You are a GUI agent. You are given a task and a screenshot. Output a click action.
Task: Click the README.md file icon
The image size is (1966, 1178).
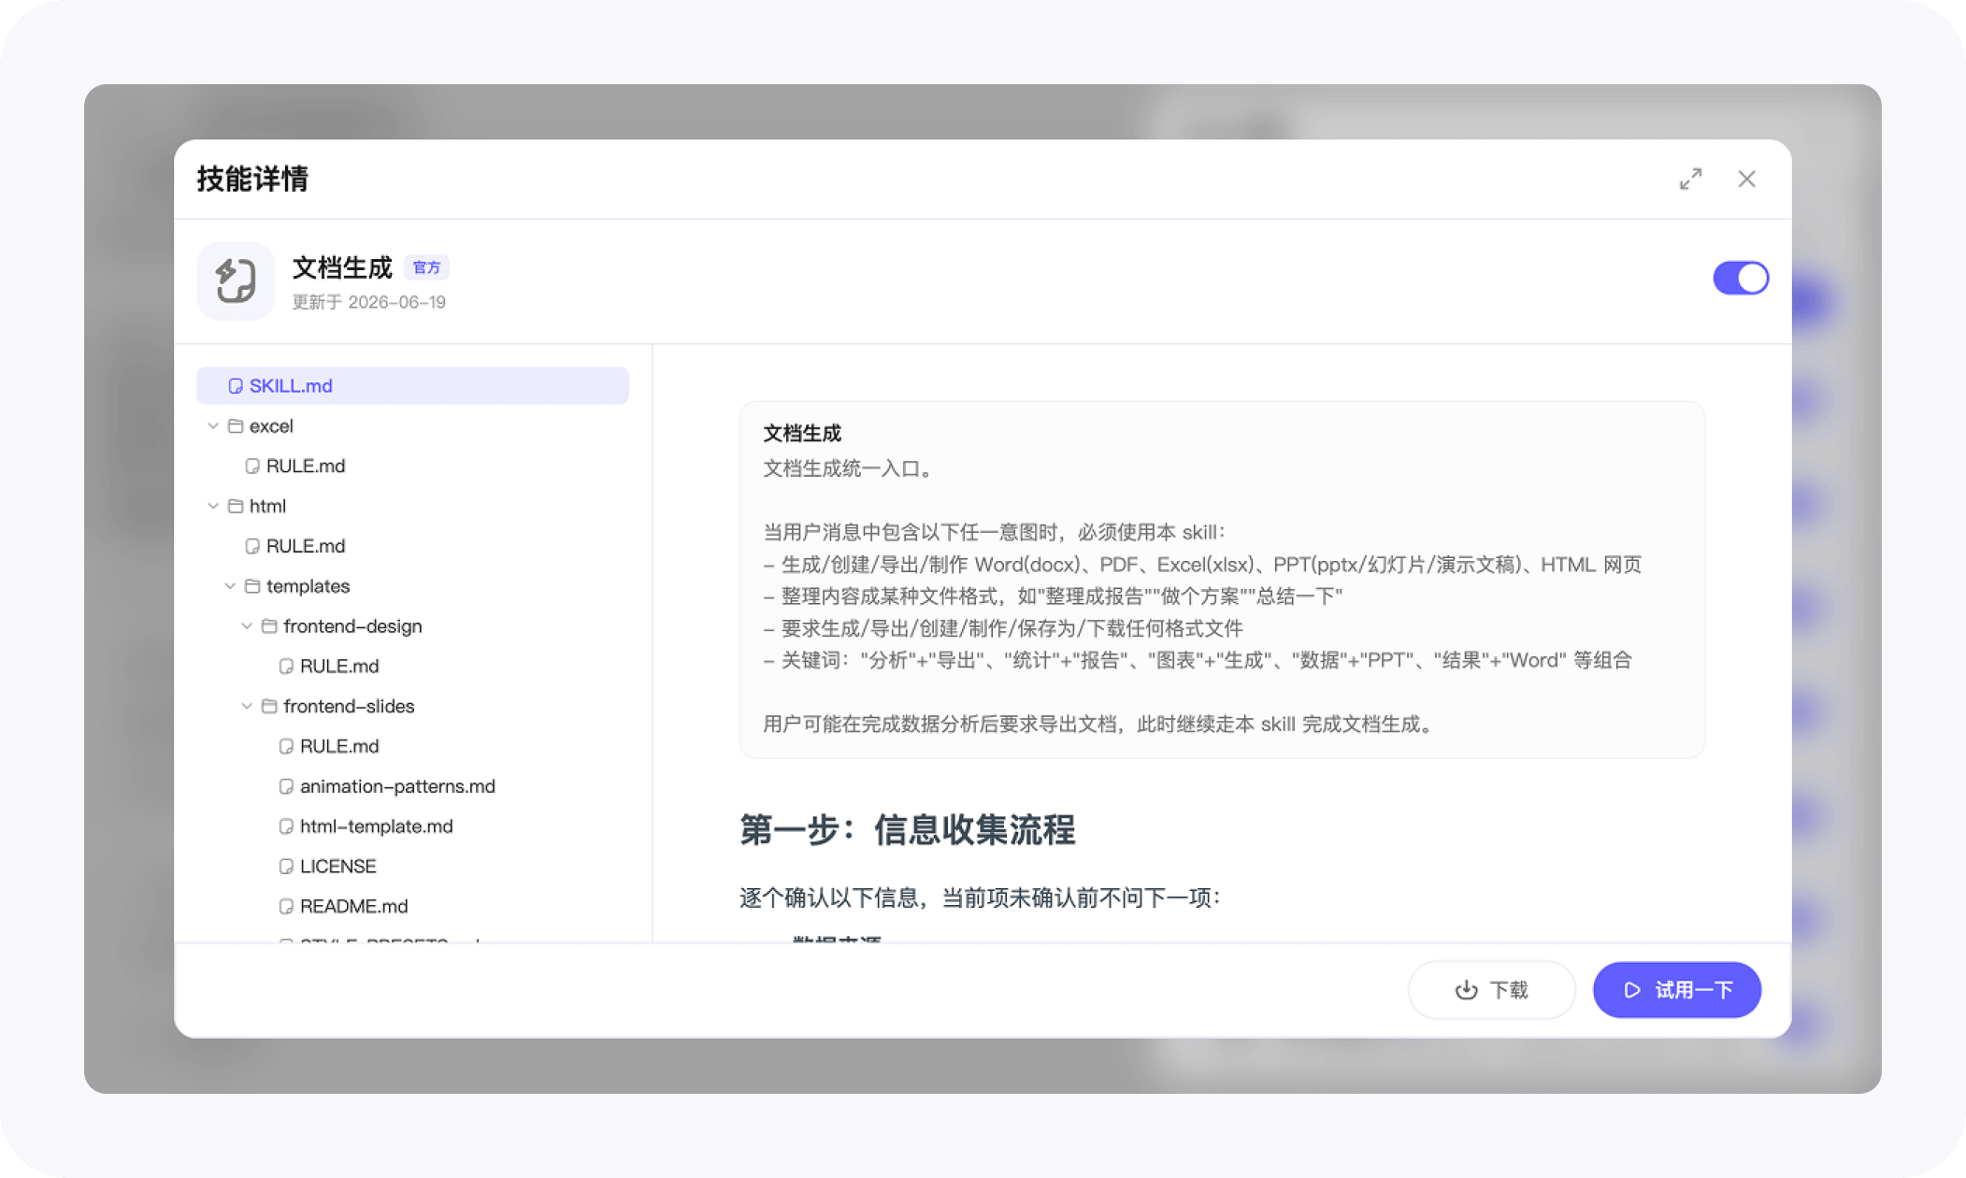286,907
